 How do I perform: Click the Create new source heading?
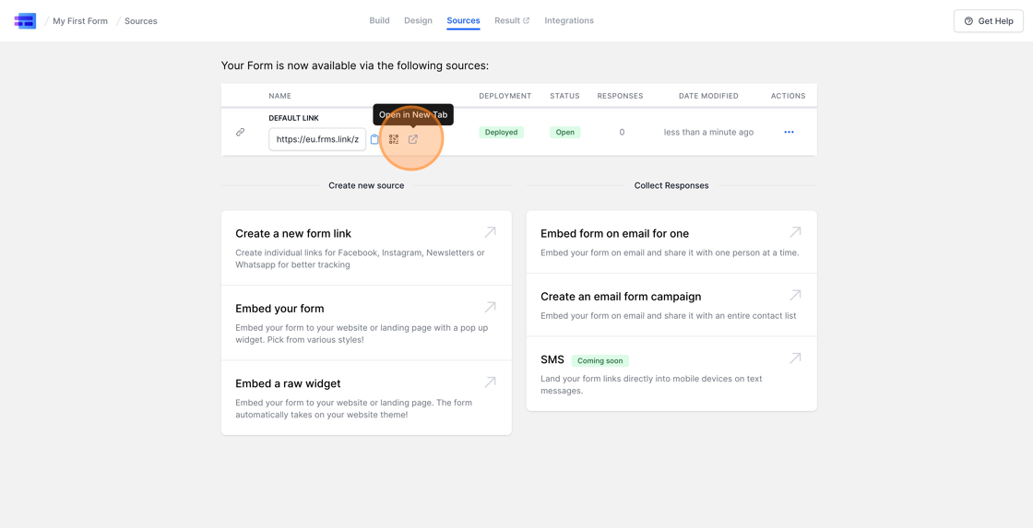click(366, 185)
